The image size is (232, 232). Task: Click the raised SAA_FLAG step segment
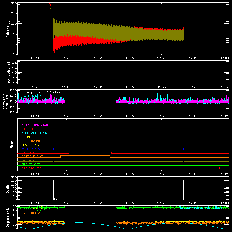(x=90, y=152)
